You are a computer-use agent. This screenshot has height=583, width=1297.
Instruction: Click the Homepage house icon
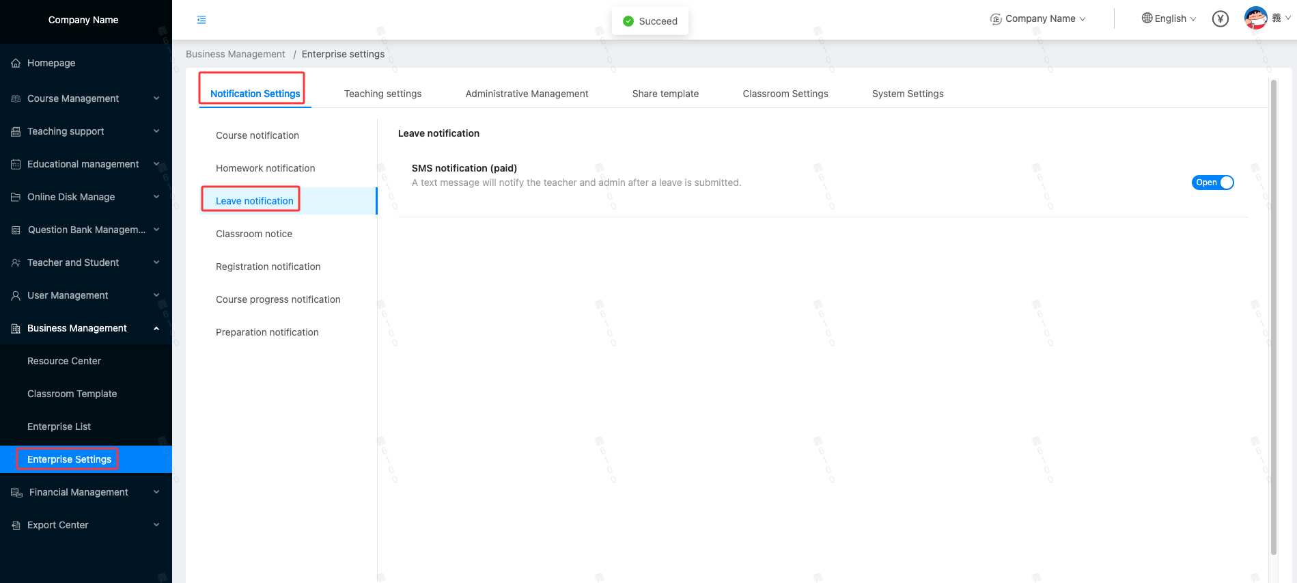click(16, 63)
